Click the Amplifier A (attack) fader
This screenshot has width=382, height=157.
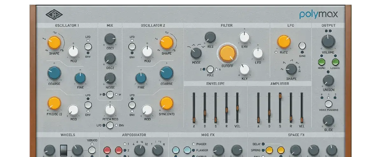258,119
